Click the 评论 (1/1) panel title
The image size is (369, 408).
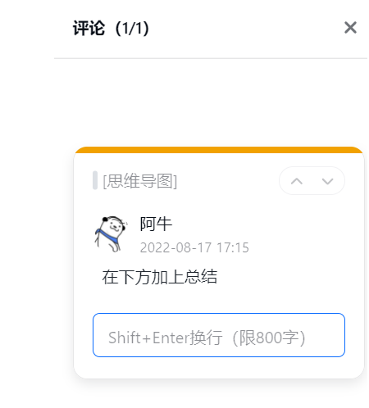111,28
